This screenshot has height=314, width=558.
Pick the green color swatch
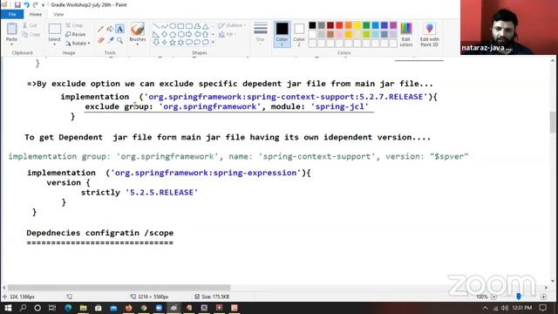(366, 25)
